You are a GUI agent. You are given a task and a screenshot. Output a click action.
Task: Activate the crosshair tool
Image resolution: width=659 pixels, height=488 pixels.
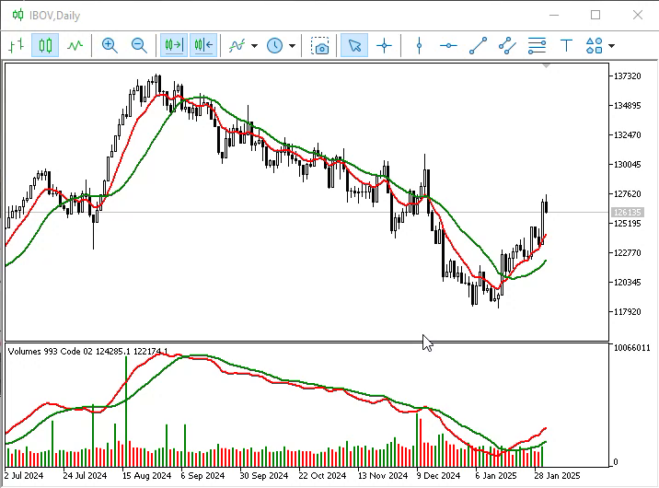click(x=384, y=45)
